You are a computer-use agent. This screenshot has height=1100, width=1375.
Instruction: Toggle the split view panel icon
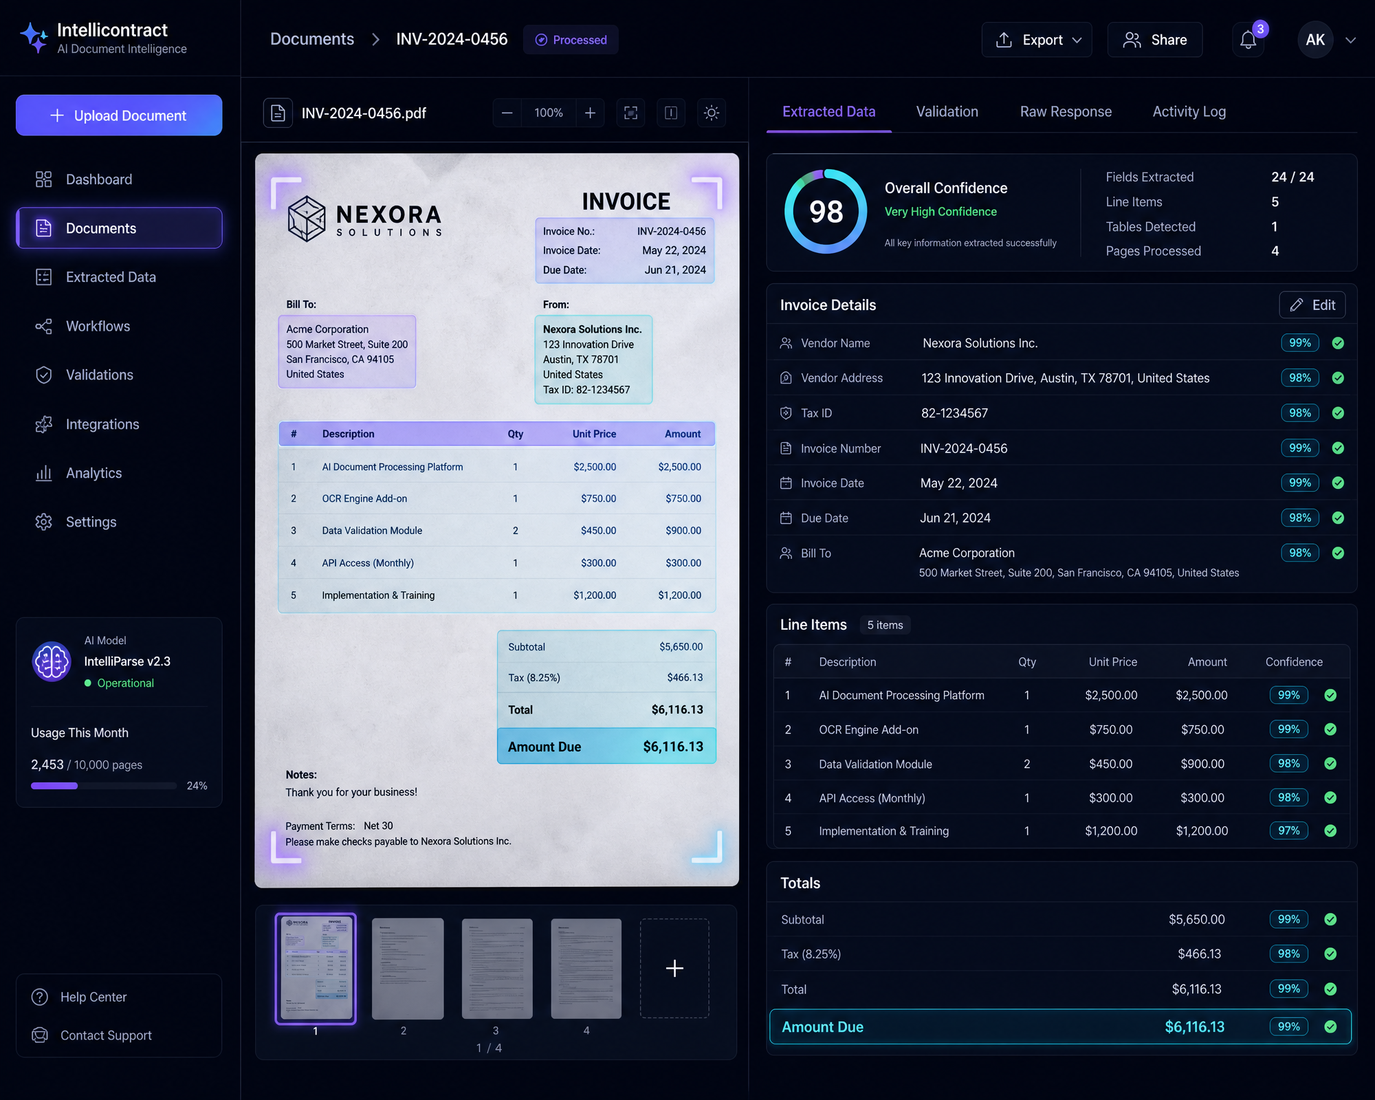[671, 113]
